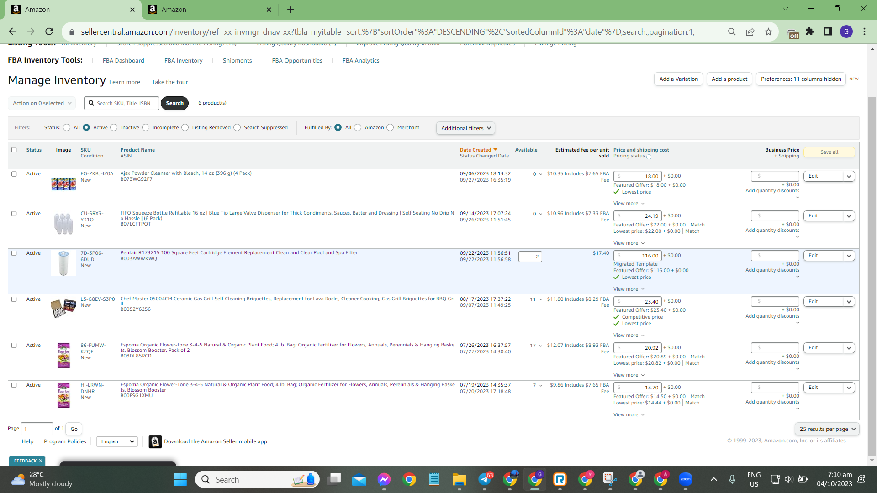Click the Add a Variation button
This screenshot has width=877, height=493.
pos(679,79)
